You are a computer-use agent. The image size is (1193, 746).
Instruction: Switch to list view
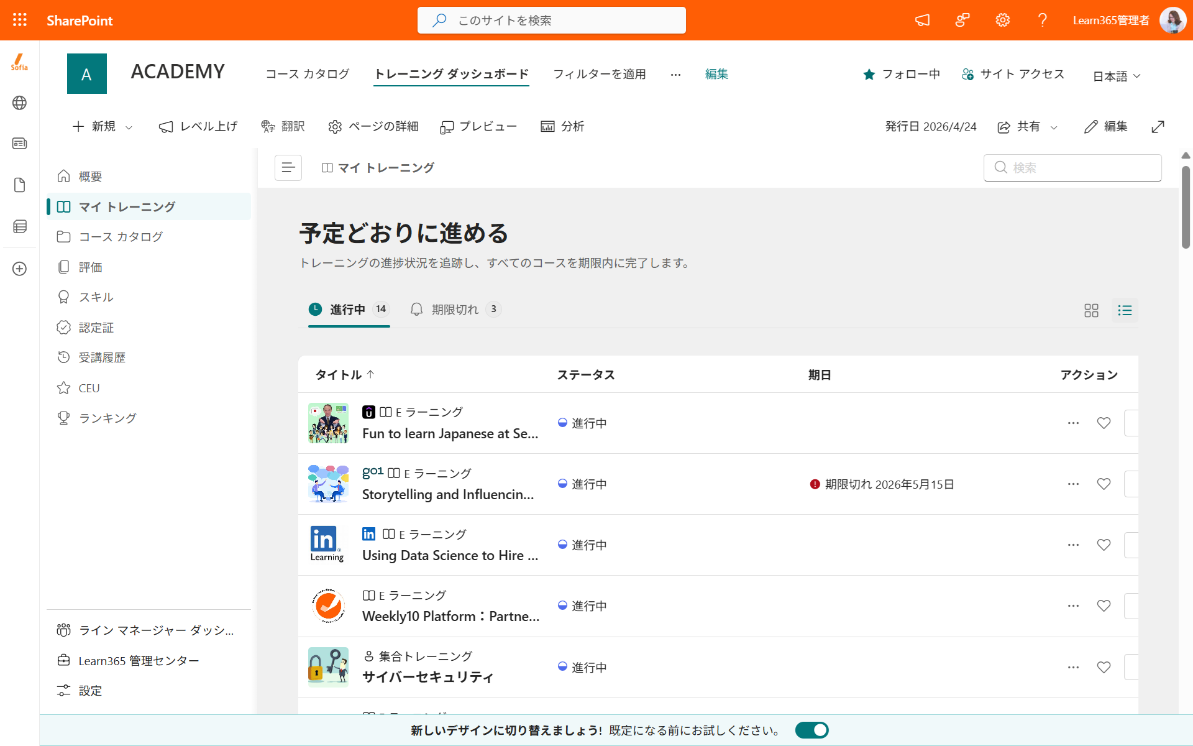point(1125,310)
